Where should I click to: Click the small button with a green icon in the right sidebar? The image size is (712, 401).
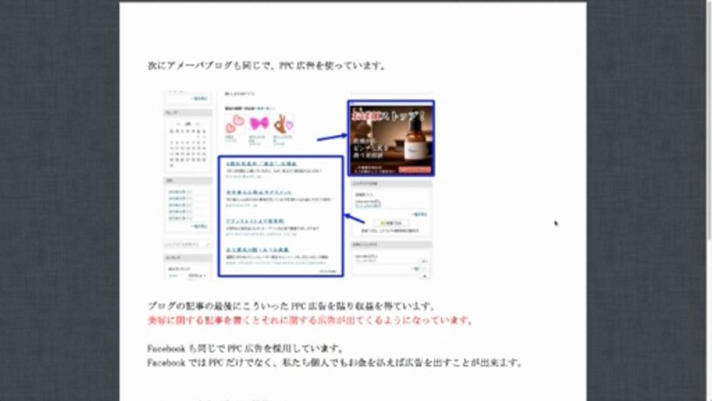[x=391, y=223]
